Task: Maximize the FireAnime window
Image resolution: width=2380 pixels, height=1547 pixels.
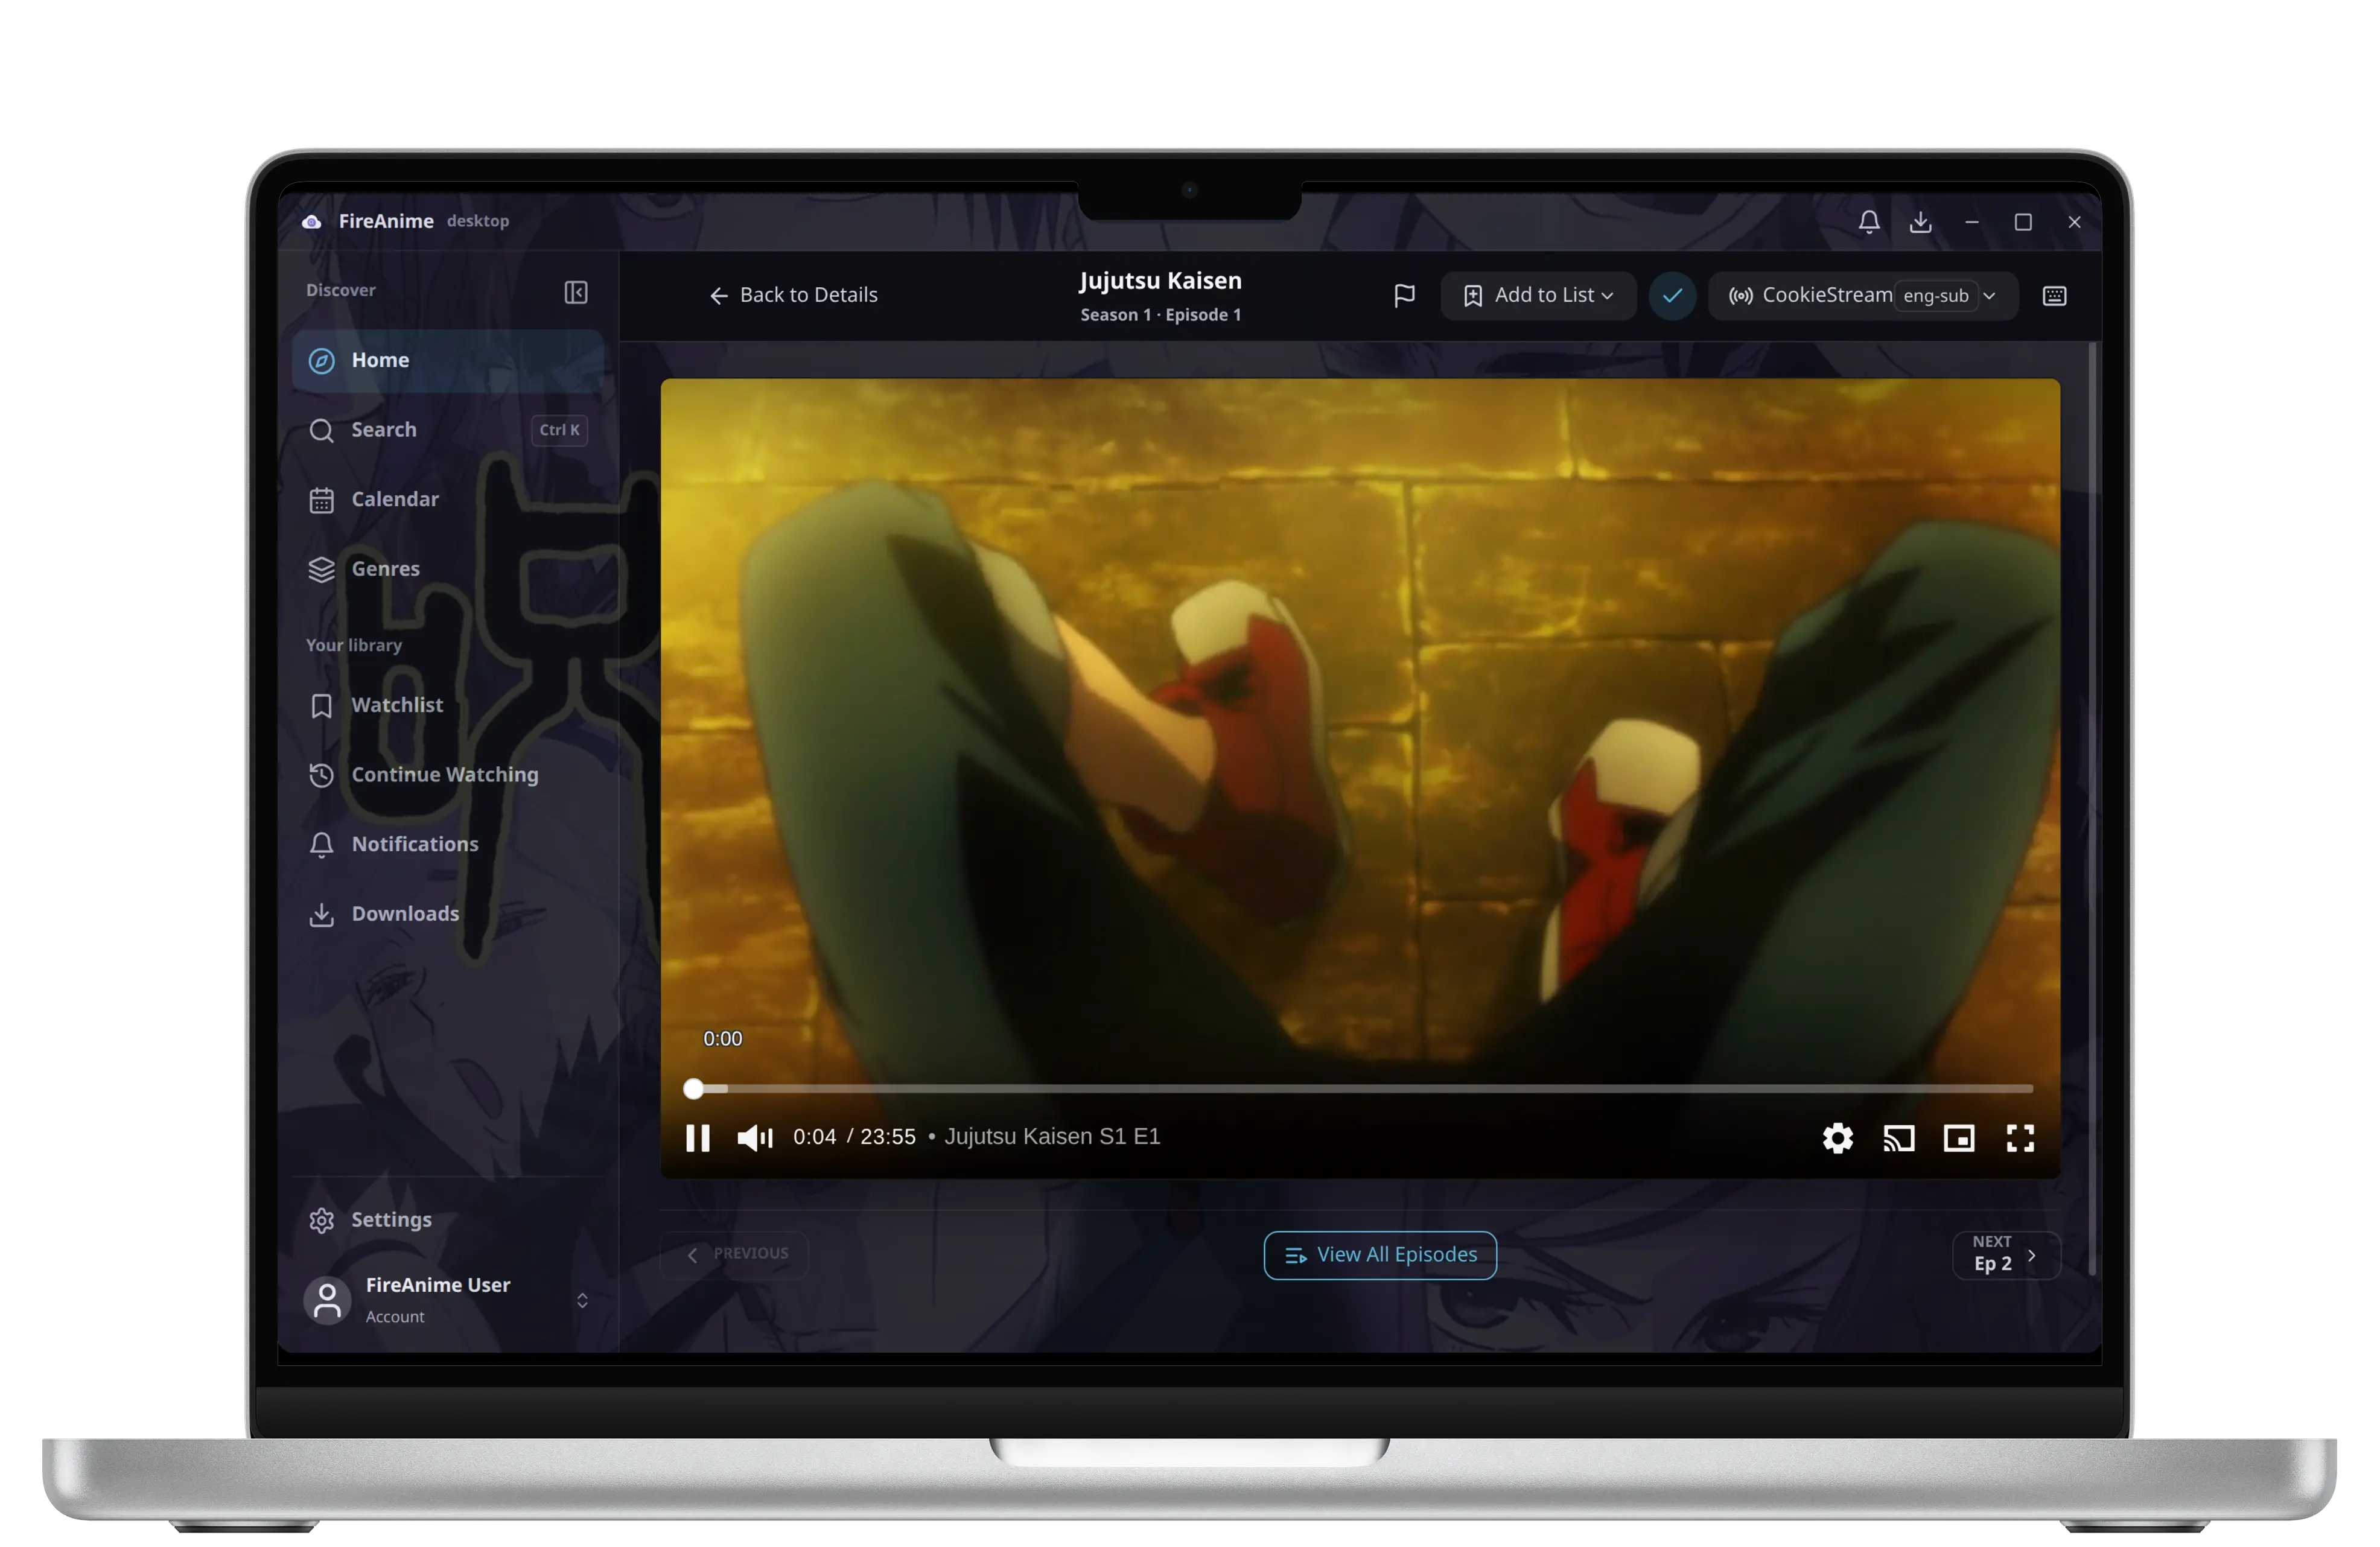Action: click(x=2022, y=222)
